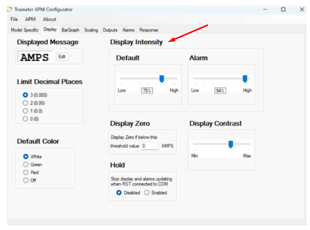Click Edit next to AMPS message
This screenshot has height=230, width=310.
62,57
